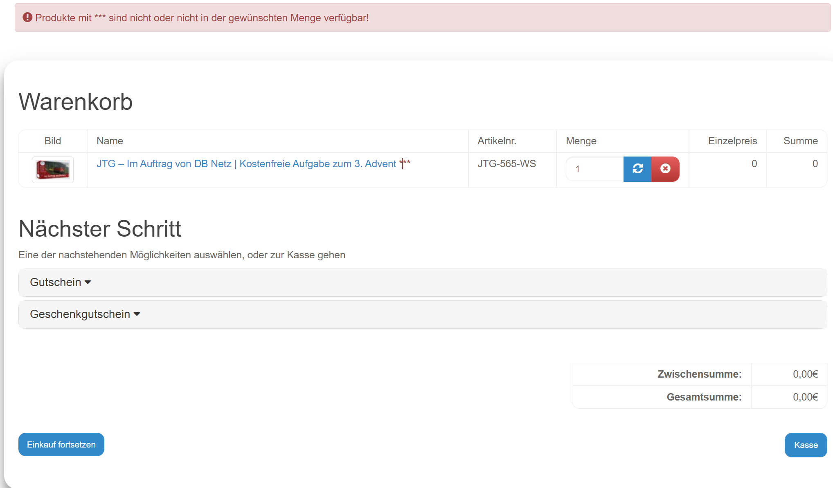Click the exclamation icon in the alert banner
Screen dimensions: 833x488
27,18
